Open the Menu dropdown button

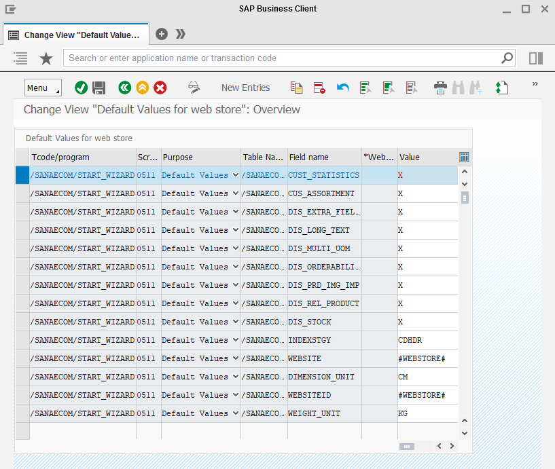pos(43,88)
